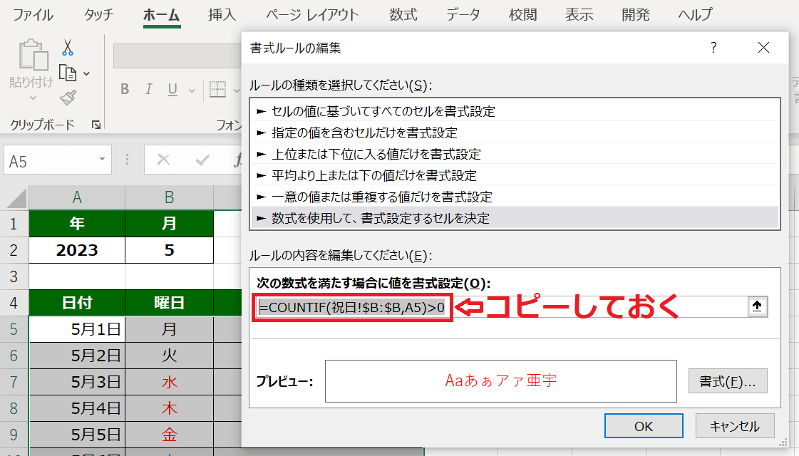Click the OK button in dialog
The width and height of the screenshot is (799, 456).
click(x=643, y=426)
